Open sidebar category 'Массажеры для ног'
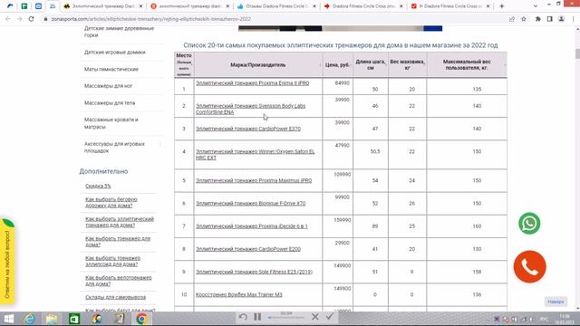580x326 pixels. 108,86
